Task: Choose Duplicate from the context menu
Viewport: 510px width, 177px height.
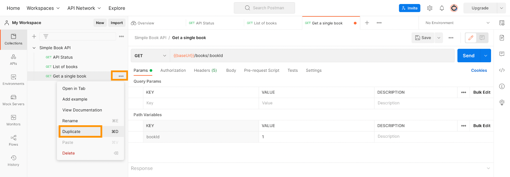Action: coord(90,131)
